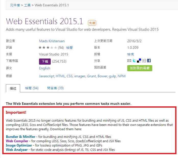Share on Digg using its icon
This screenshot has width=178, height=158.
click(x=144, y=61)
